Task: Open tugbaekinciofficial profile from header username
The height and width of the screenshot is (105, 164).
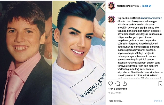Action: pos(128,6)
